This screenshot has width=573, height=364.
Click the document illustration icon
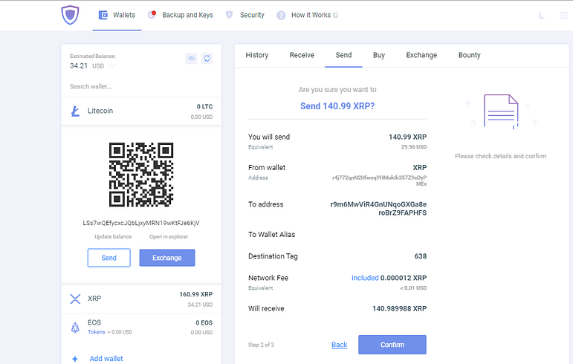501,111
